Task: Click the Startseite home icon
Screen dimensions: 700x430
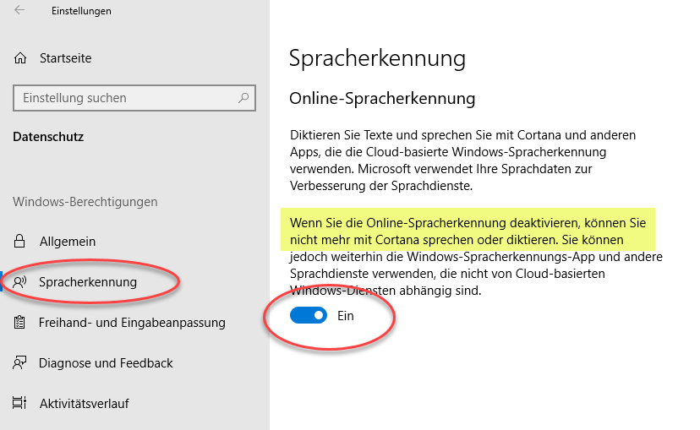Action: (x=19, y=58)
